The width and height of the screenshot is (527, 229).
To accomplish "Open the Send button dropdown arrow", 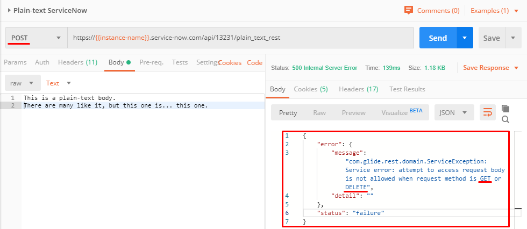I will (x=465, y=38).
